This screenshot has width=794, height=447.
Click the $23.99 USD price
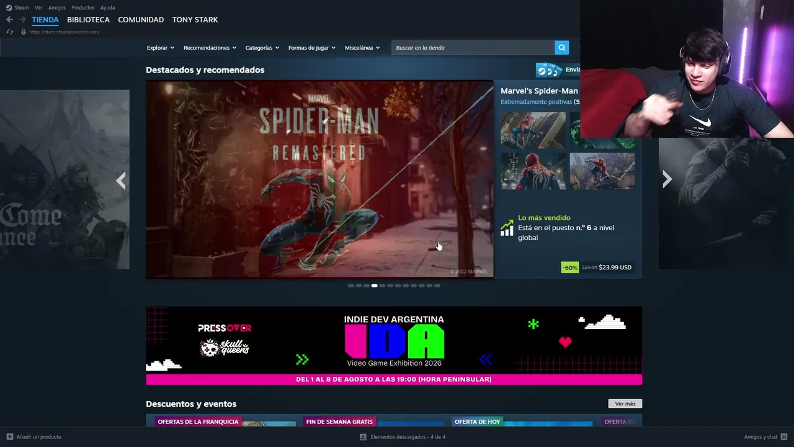tap(615, 268)
